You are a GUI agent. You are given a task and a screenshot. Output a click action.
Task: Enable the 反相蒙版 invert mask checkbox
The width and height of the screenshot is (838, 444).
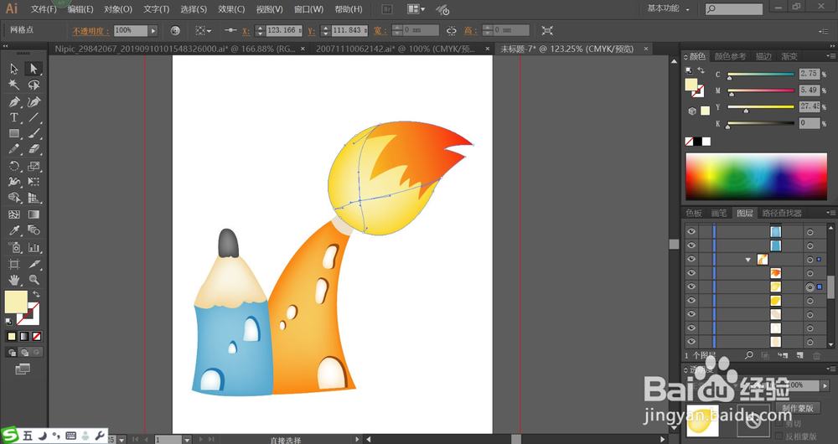(x=779, y=436)
